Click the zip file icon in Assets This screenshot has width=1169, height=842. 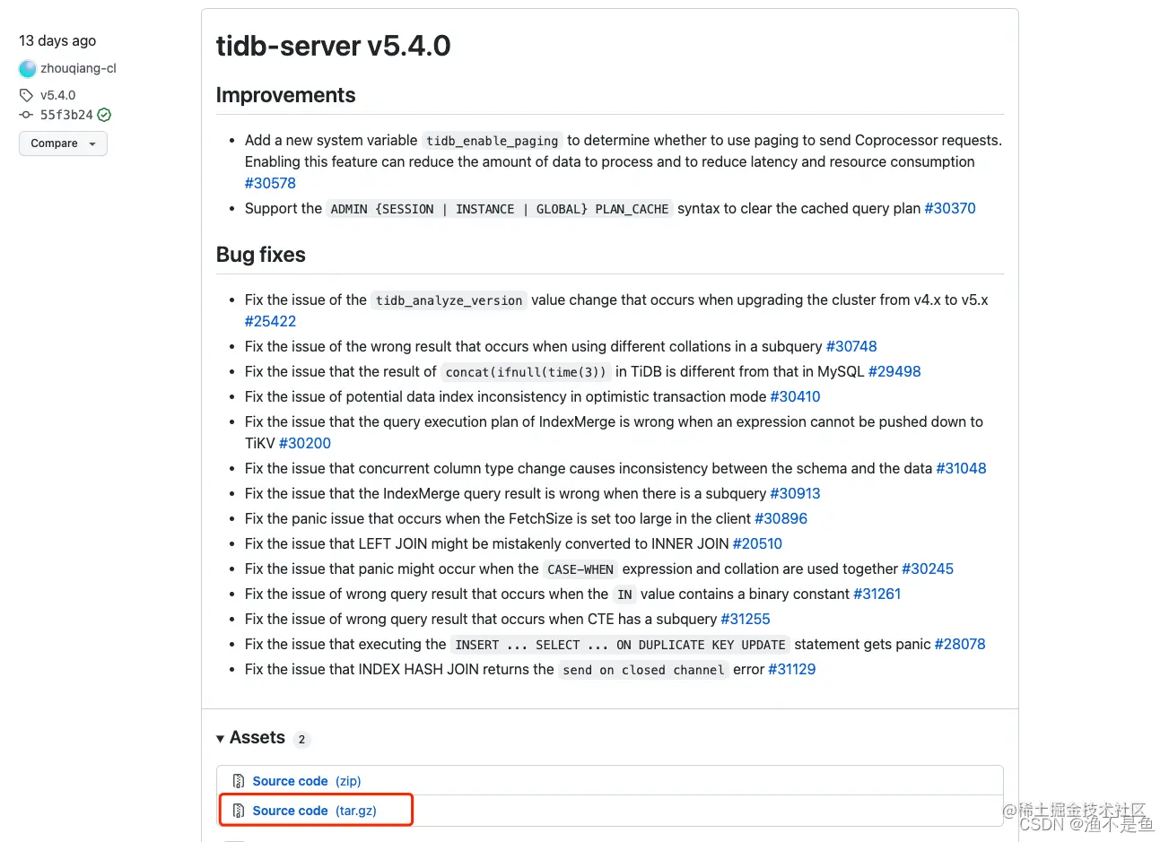click(x=239, y=781)
